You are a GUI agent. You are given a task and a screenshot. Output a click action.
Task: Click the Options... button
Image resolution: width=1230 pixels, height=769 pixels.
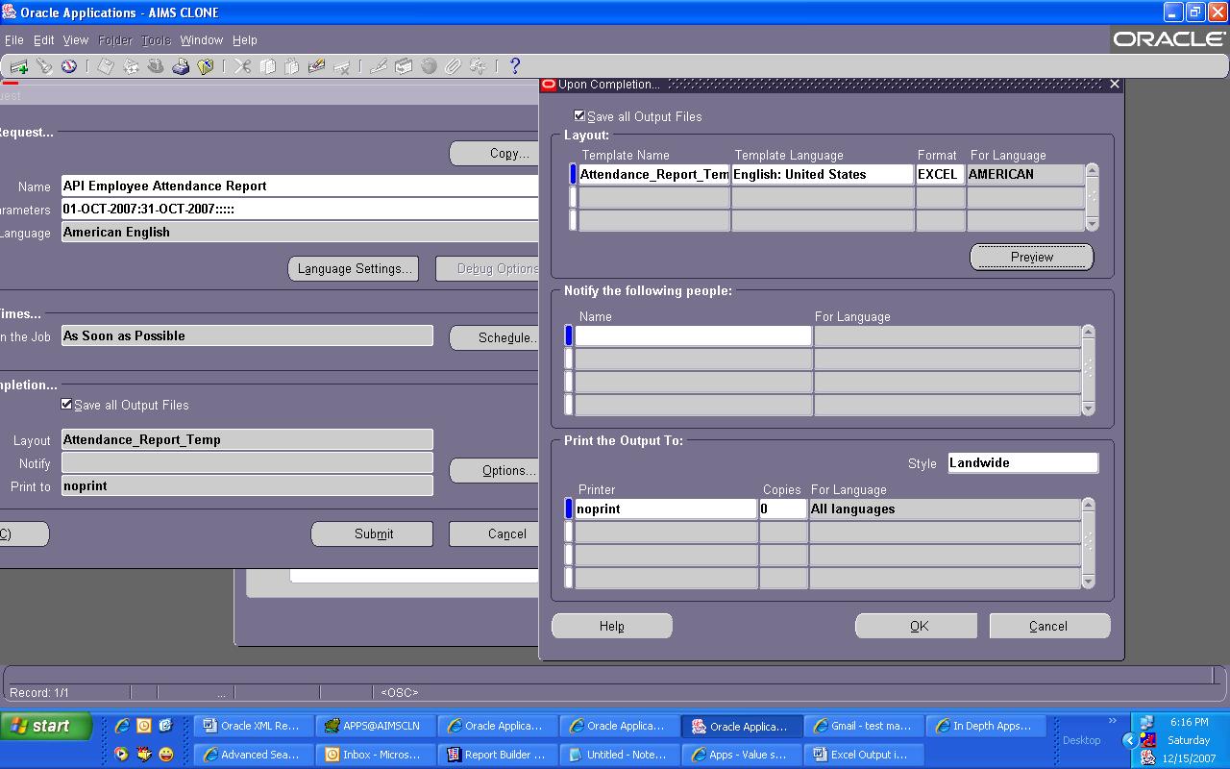point(496,470)
